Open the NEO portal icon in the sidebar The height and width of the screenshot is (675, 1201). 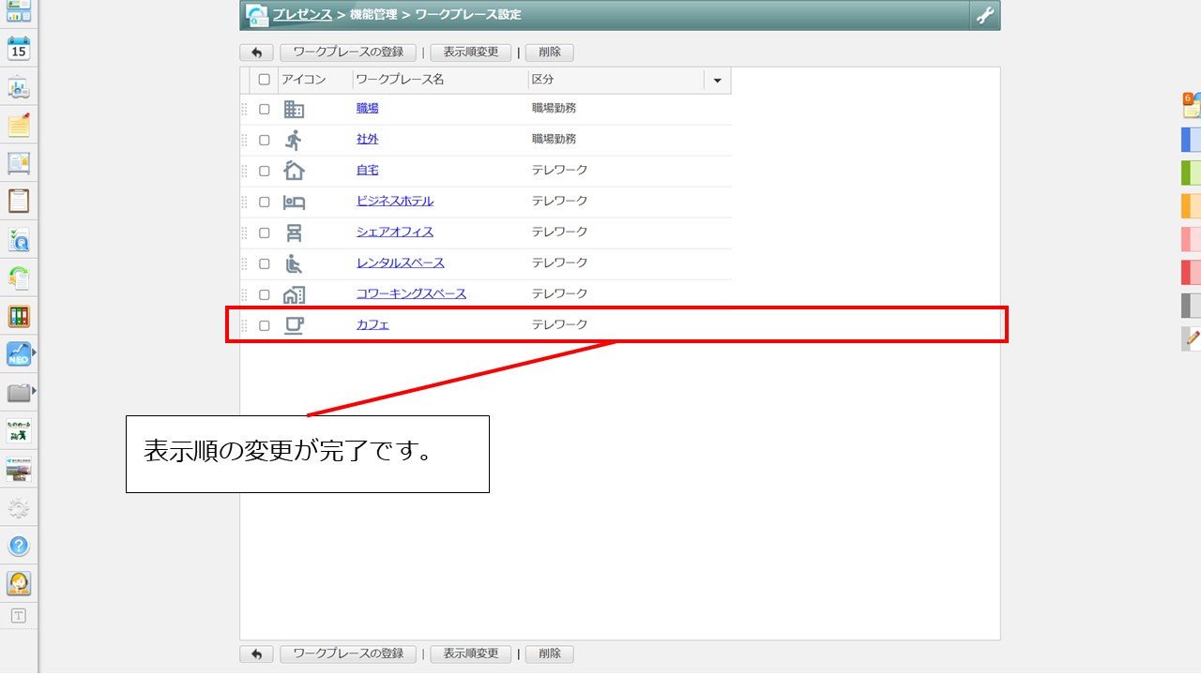point(17,354)
